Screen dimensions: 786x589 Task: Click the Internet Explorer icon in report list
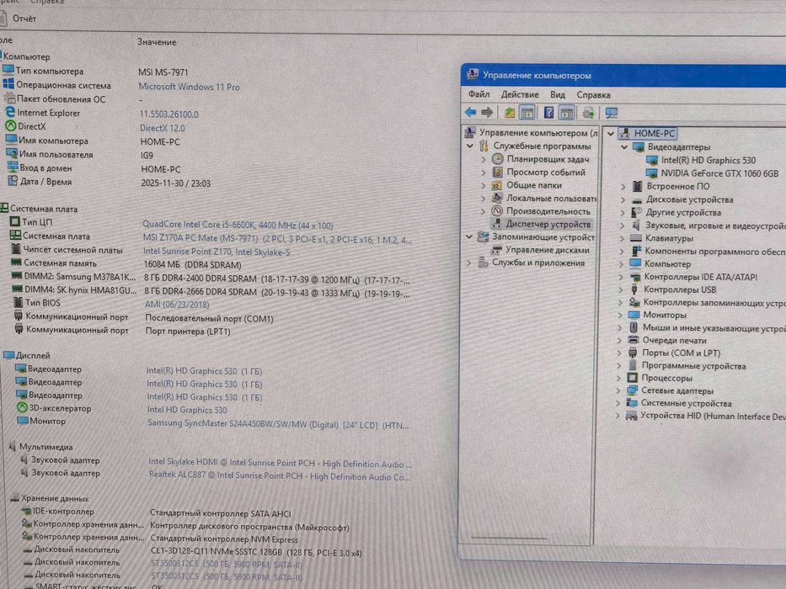coord(10,112)
